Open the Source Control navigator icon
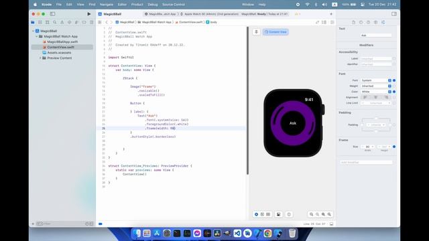The width and height of the screenshot is (429, 241). tap(40, 22)
